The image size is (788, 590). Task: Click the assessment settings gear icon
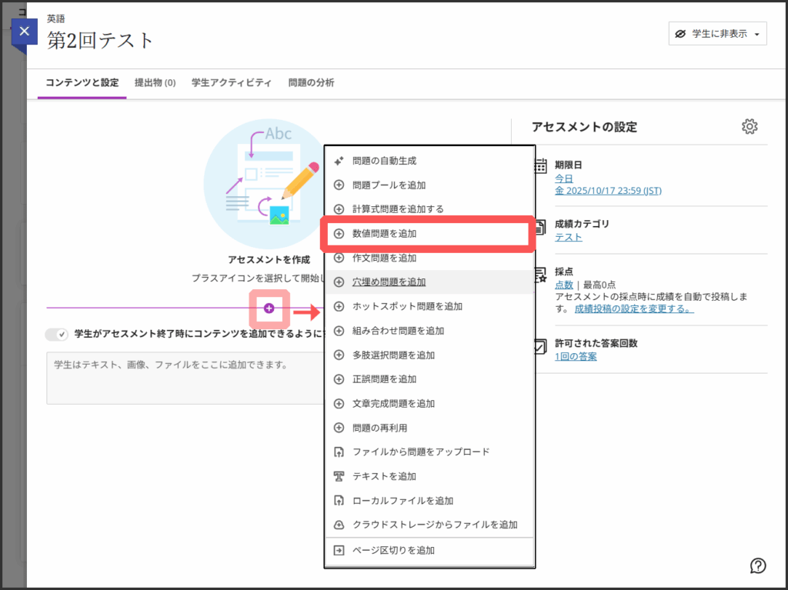tap(750, 127)
